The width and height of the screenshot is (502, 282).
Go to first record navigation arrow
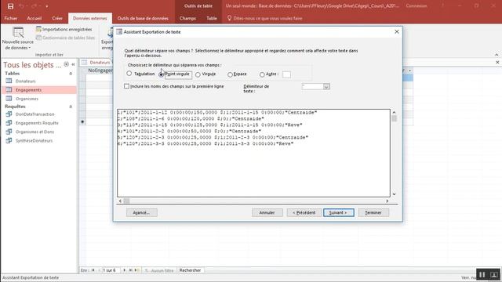tap(93, 270)
